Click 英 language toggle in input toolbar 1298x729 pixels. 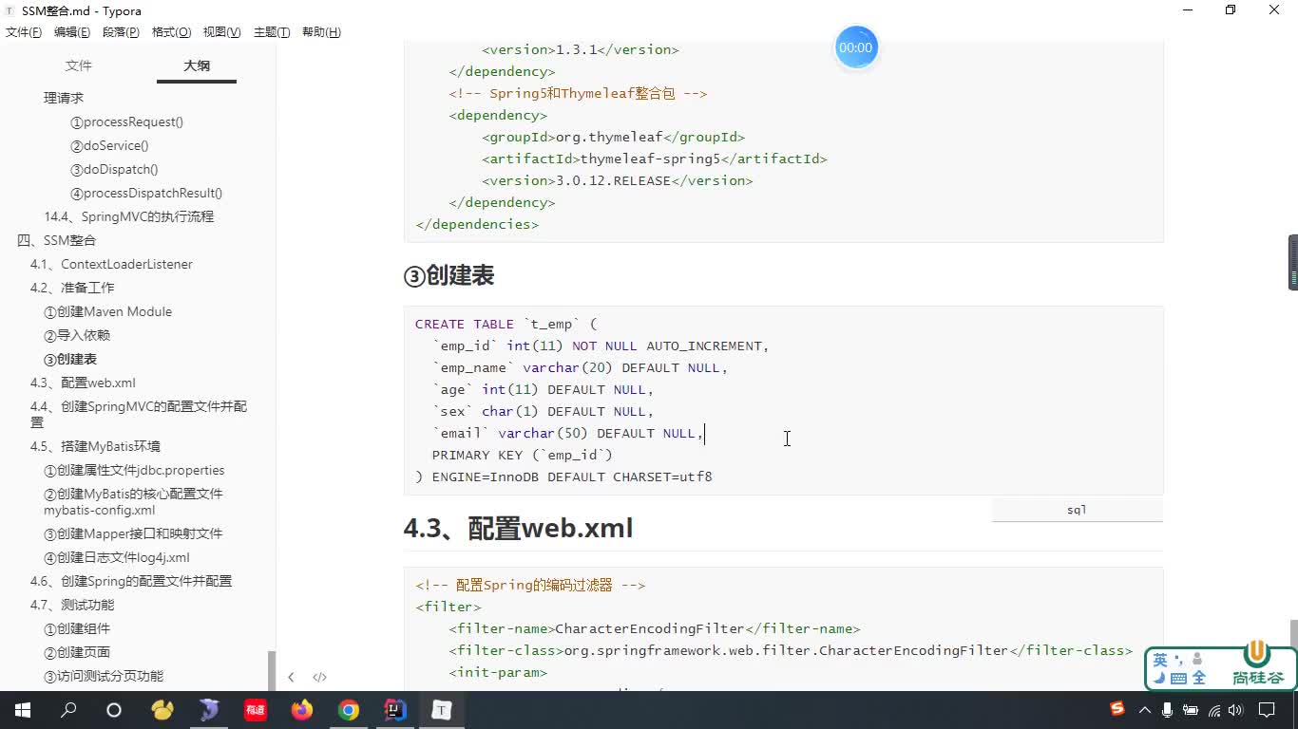point(1160,660)
